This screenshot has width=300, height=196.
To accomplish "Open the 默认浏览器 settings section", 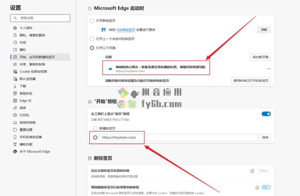I will (40, 79).
